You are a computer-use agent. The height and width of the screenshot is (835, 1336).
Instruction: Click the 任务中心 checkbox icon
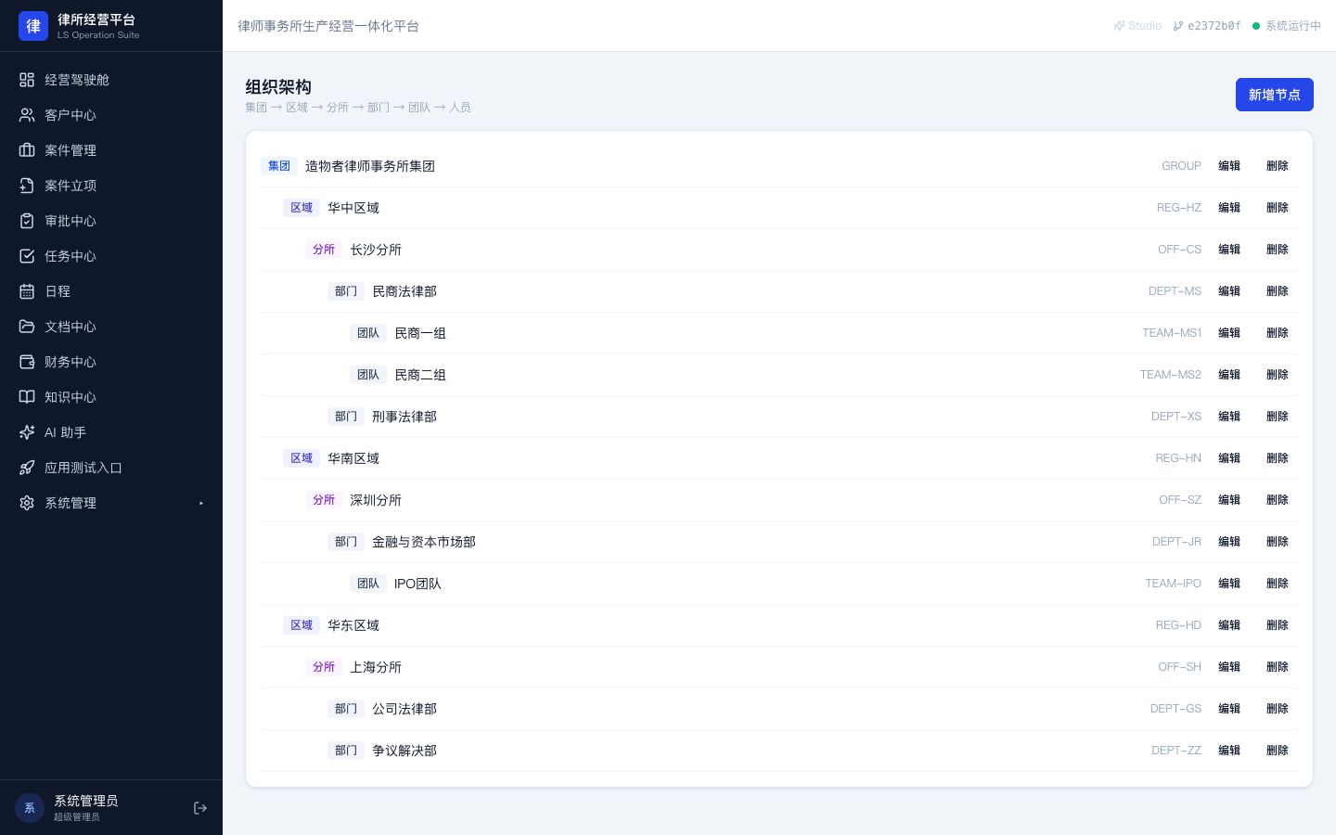27,256
